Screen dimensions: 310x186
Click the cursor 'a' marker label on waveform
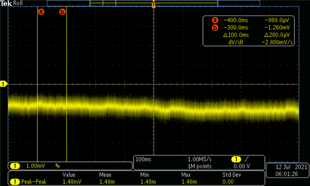(41, 12)
